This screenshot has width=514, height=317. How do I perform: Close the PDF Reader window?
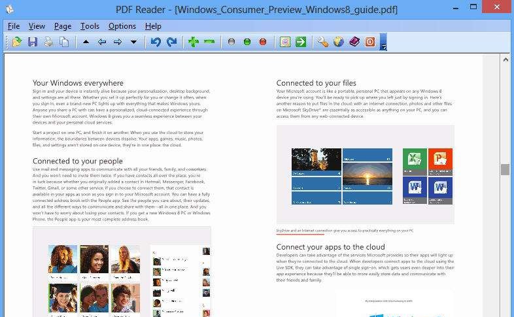point(497,7)
